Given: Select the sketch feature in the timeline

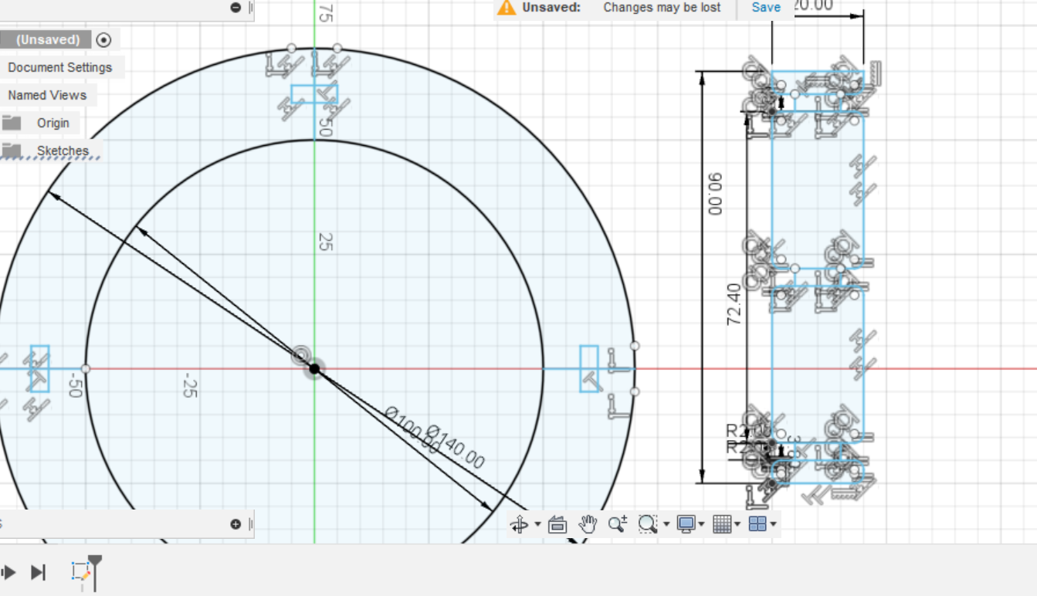Looking at the screenshot, I should [x=81, y=572].
